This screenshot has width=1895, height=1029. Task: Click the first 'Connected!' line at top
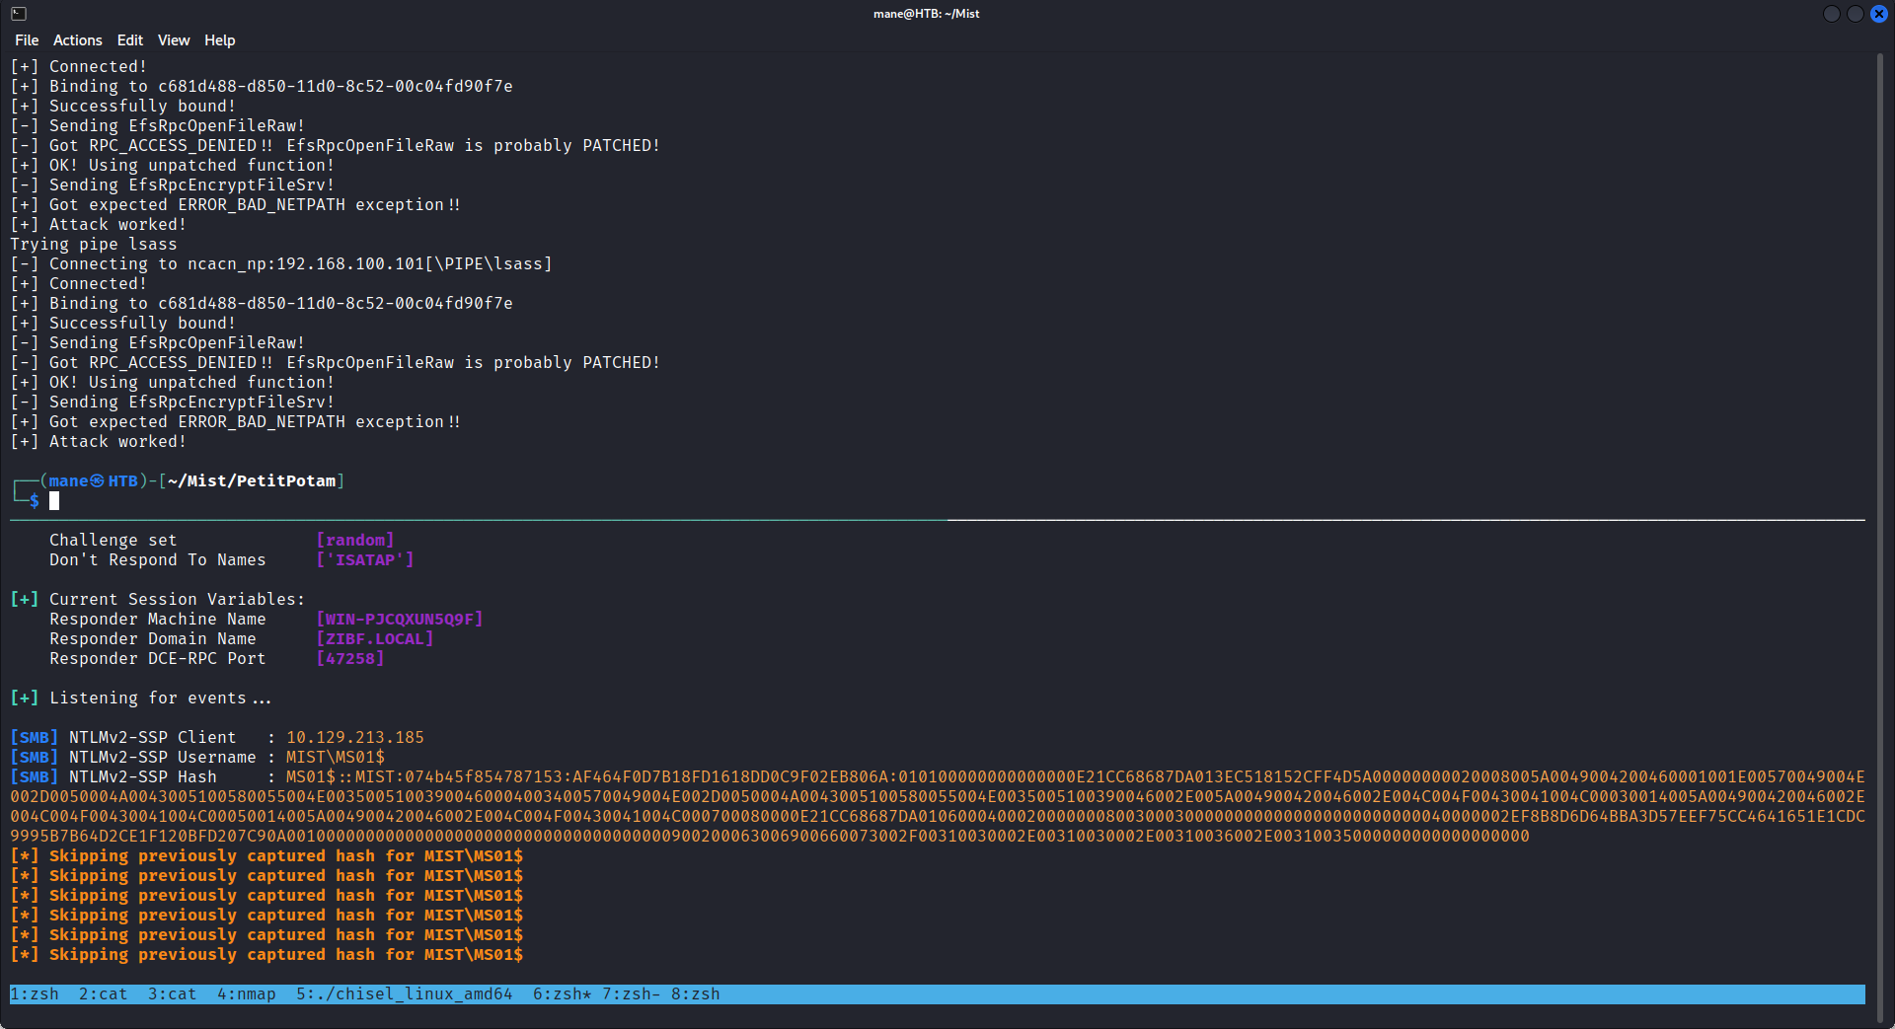79,67
